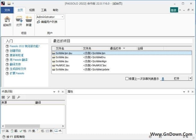
Task: Click the 注释 column header
Action: 150,48
